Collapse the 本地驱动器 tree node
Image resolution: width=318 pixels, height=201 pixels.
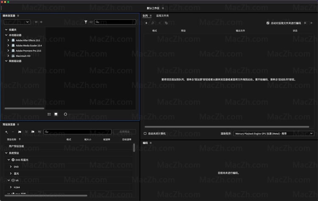tap(6, 35)
